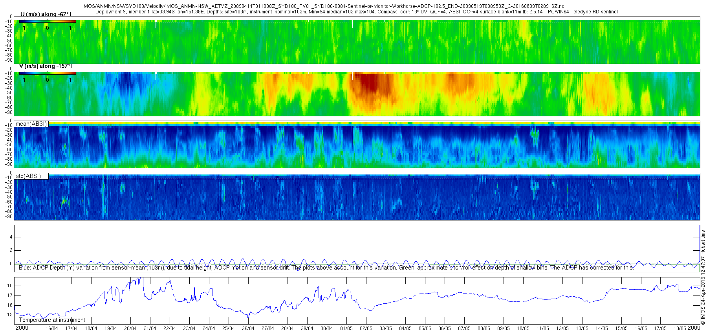This screenshot has width=707, height=334.
Task: Click the '18' tick on the temperature axis
Action: (10, 286)
